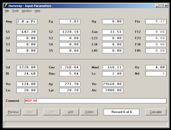Click the Con field showing 33,51
Viewport: 171px width, 130px height.
(x=113, y=32)
